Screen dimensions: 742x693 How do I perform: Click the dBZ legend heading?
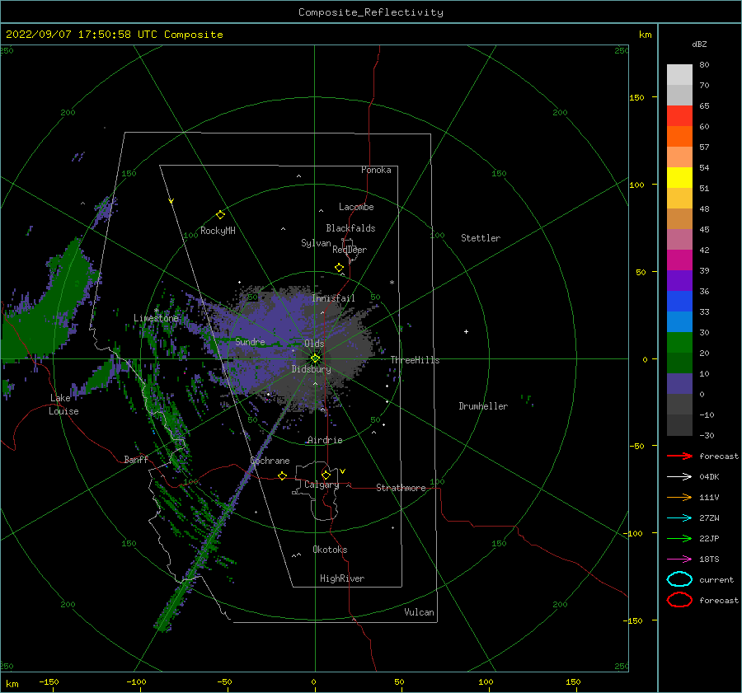(699, 44)
